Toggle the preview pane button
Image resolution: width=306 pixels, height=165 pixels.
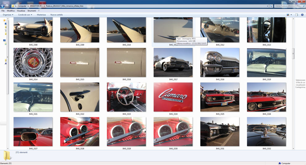(x=296, y=15)
